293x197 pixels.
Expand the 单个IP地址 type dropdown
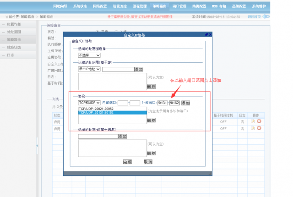tap(89, 69)
